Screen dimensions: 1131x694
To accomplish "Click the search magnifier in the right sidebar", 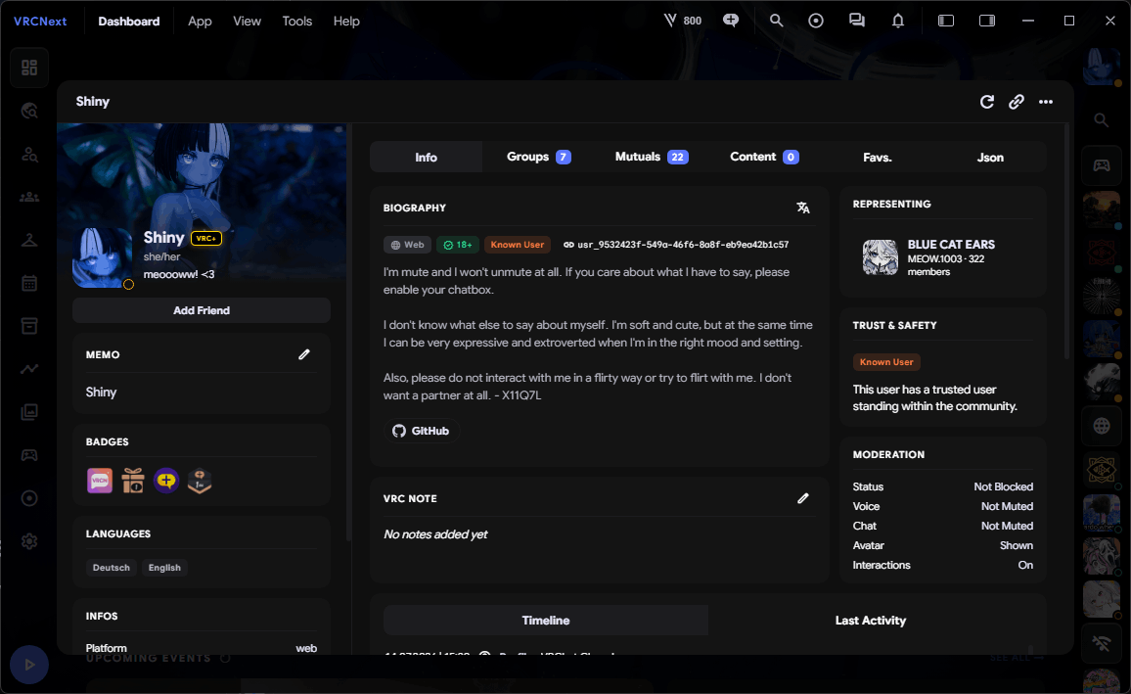I will click(x=1102, y=120).
